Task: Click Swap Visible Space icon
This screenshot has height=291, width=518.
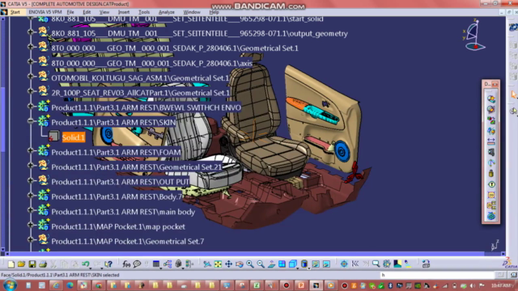Action: [326, 264]
